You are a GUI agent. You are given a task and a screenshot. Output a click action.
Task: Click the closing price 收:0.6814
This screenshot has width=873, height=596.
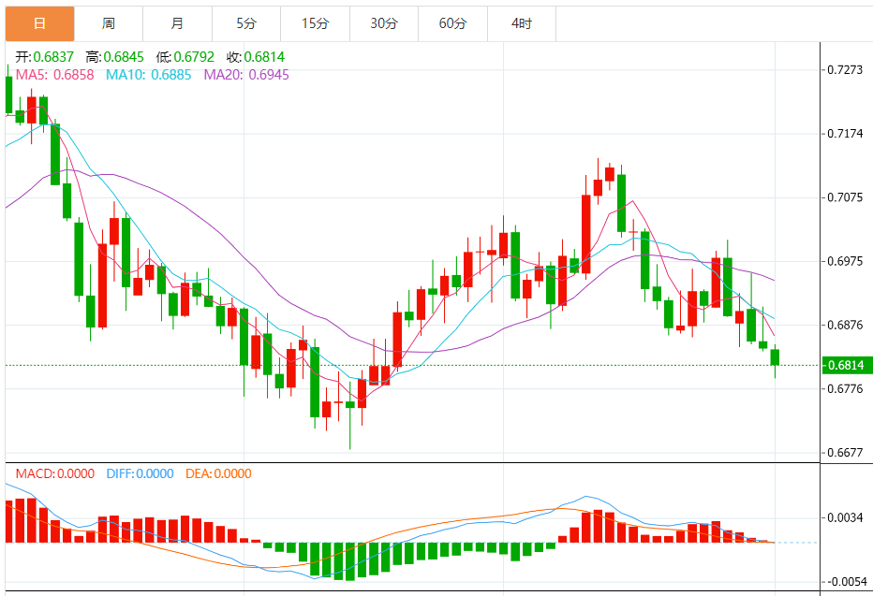[256, 57]
